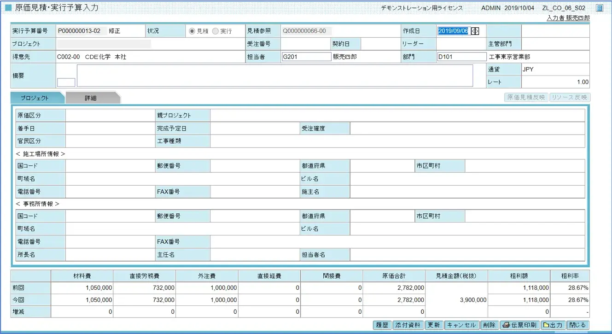Focus the large 摘要 text box

[274, 76]
